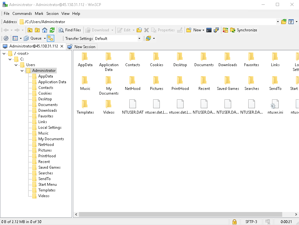This screenshot has width=299, height=225.
Task: Switch to the New Session tab
Action: click(x=81, y=47)
